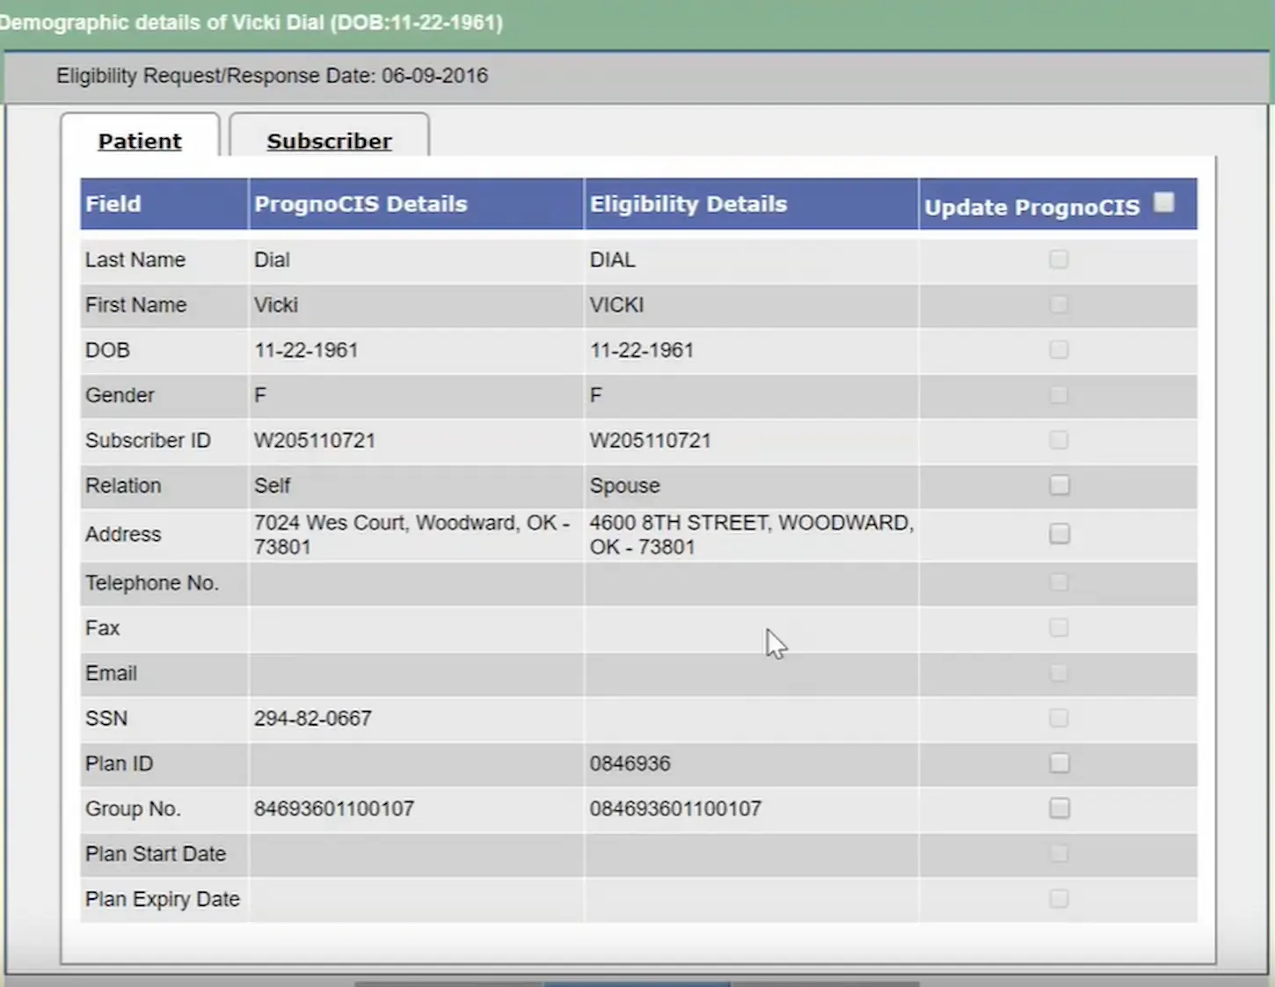Click the Eligibility Details column header
Screen dimensions: 1275x987
coord(688,203)
